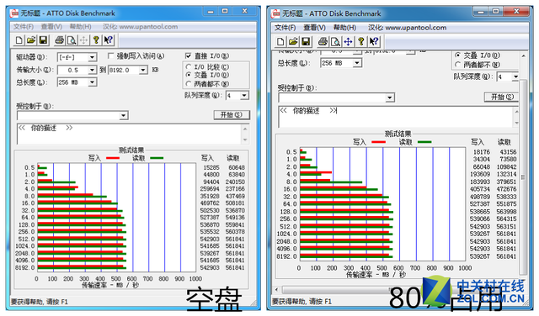Open 帮助(H) menu in right window
Image resolution: width=539 pixels, height=316 pixels.
[x=344, y=28]
